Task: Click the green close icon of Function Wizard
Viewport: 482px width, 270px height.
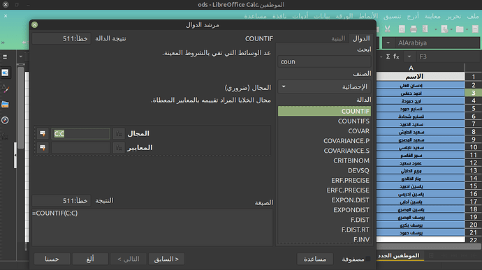Action: 34,24
